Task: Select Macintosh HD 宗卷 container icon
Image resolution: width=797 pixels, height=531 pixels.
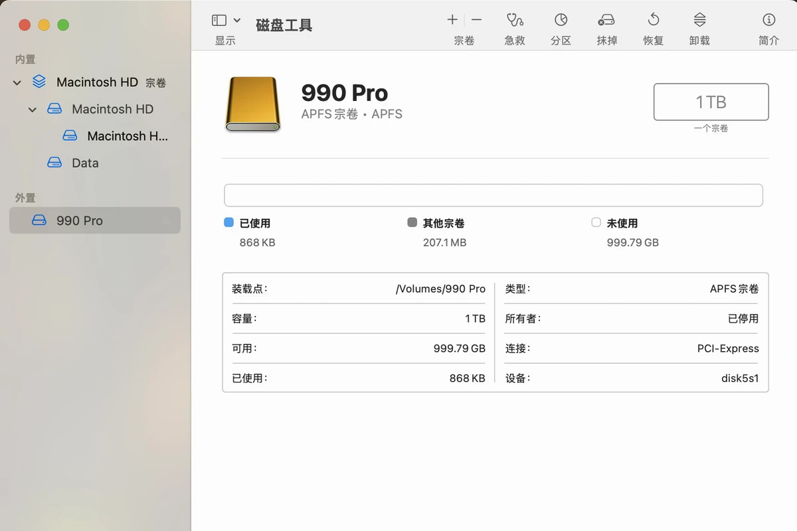Action: (39, 82)
